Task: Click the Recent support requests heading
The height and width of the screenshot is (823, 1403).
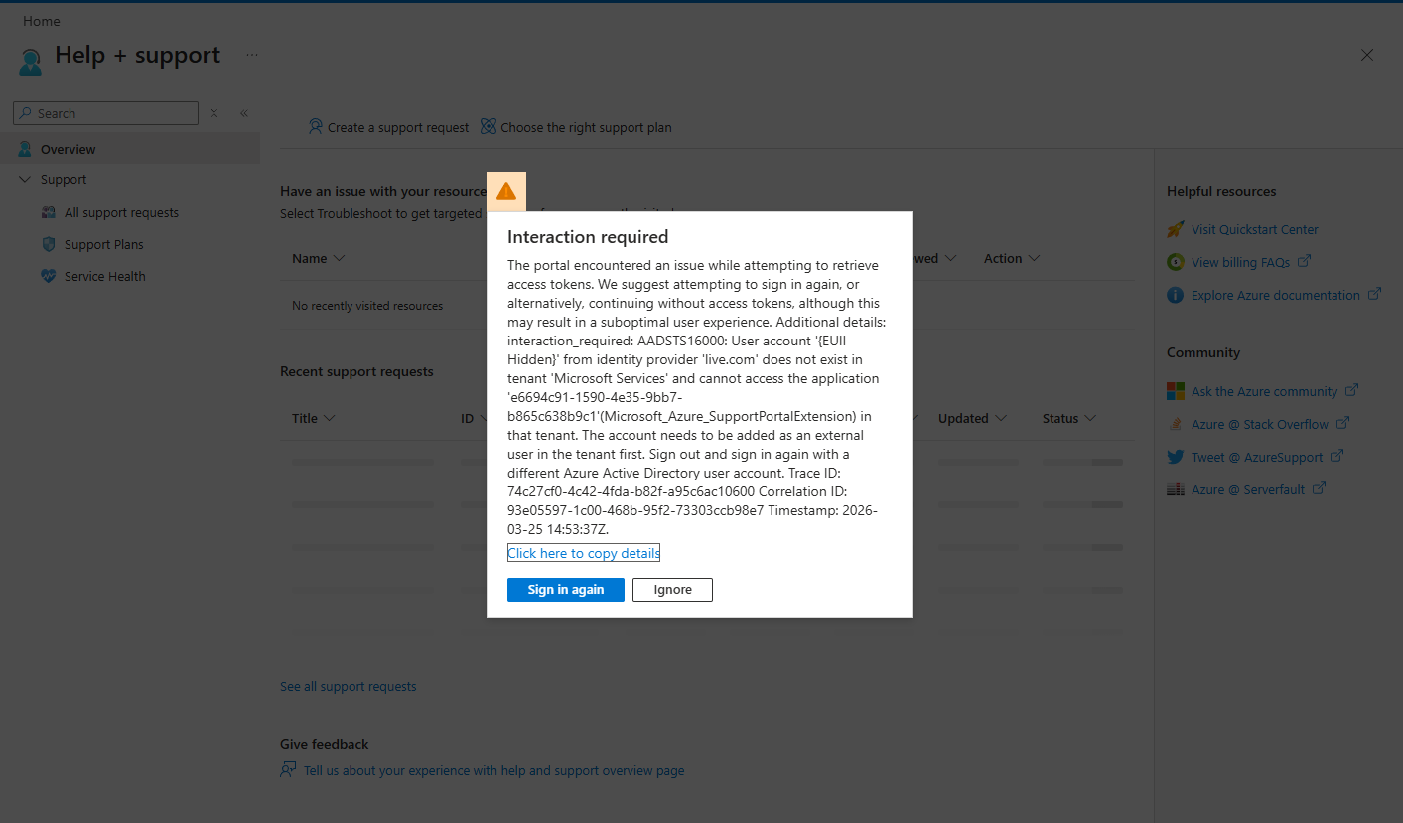Action: (x=356, y=371)
